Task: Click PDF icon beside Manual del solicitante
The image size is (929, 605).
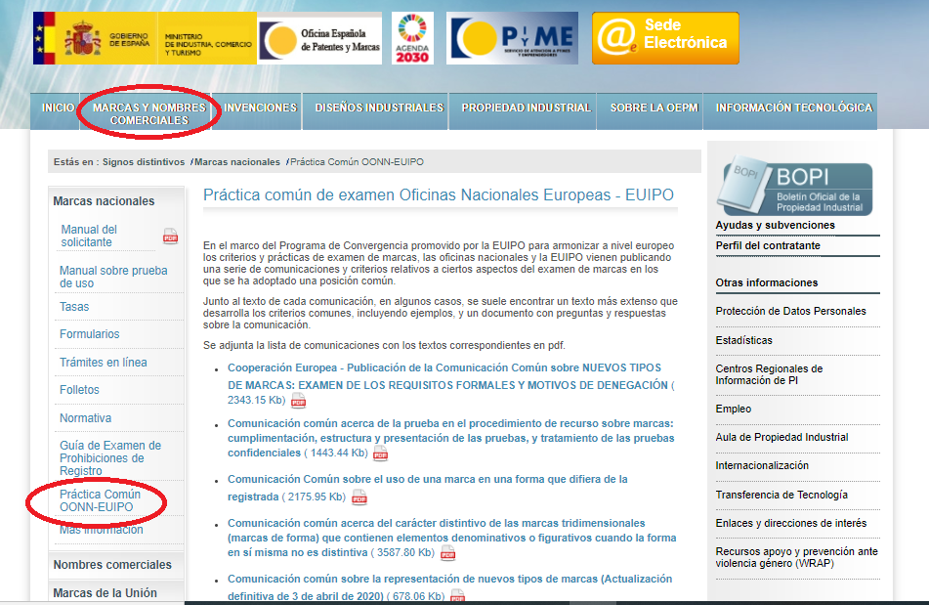Action: click(x=170, y=236)
